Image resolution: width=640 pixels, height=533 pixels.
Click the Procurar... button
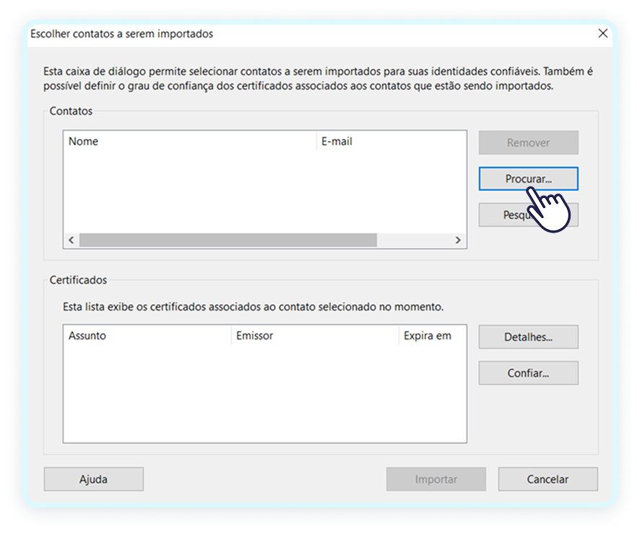pyautogui.click(x=528, y=178)
